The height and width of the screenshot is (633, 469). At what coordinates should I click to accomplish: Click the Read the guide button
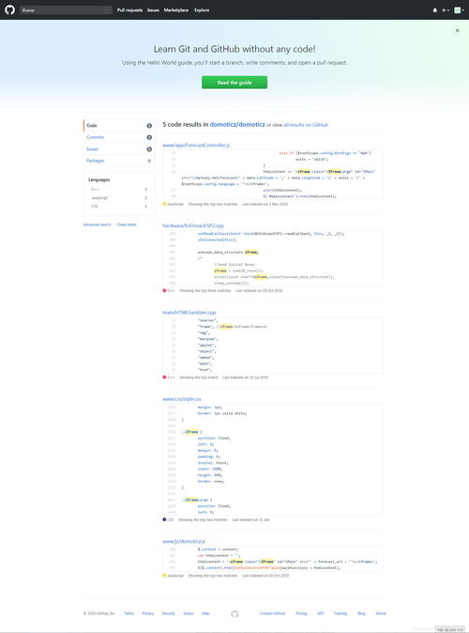(234, 83)
